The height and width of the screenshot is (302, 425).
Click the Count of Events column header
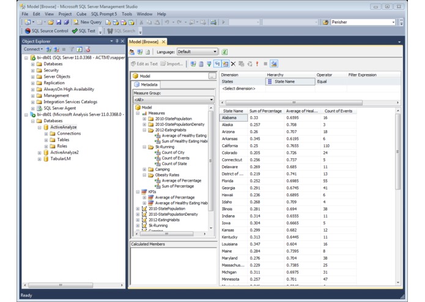pyautogui.click(x=338, y=111)
